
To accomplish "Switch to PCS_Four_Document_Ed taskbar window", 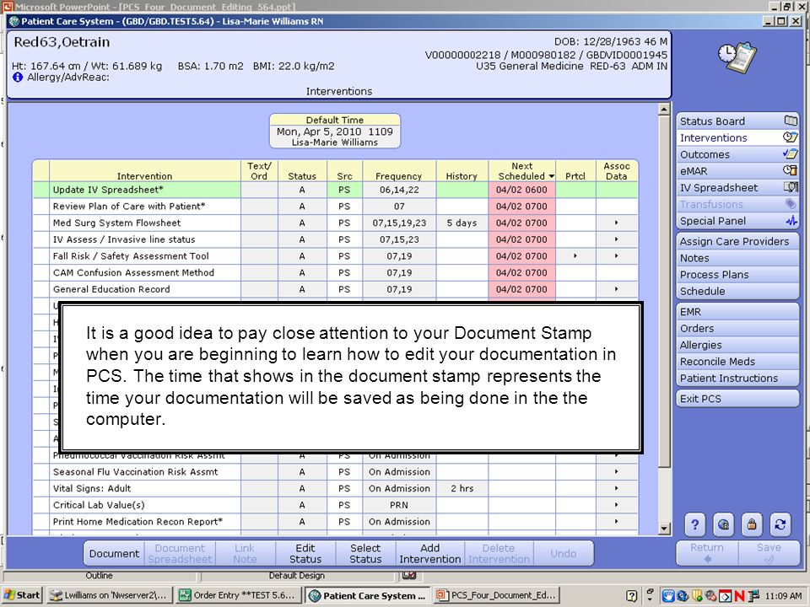I will (497, 595).
